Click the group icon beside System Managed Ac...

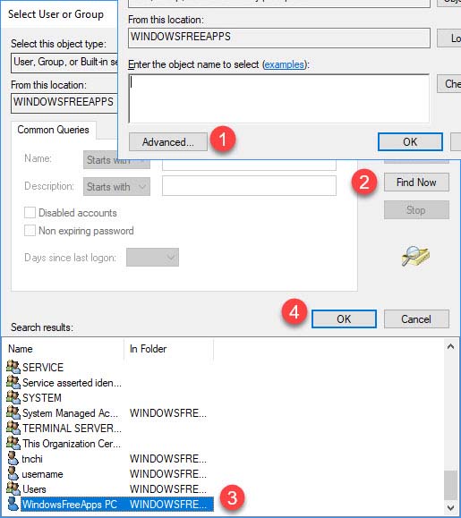(x=13, y=412)
